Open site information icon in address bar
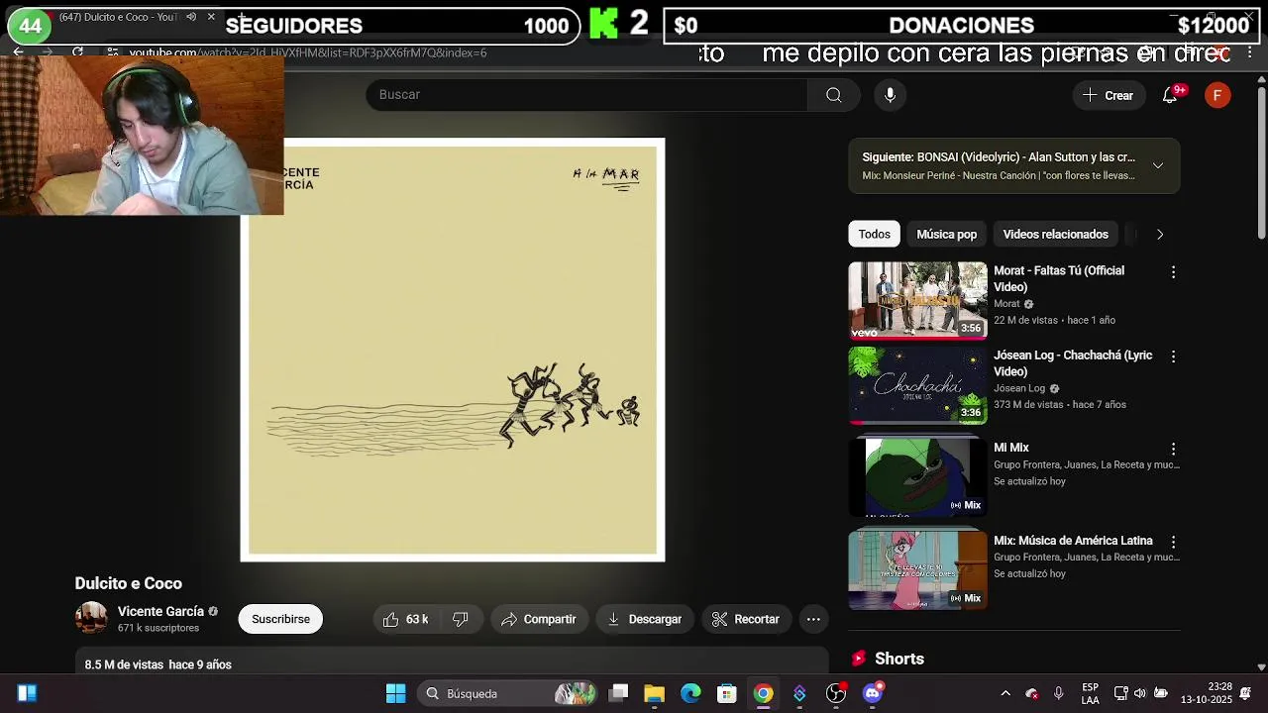 pos(113,52)
